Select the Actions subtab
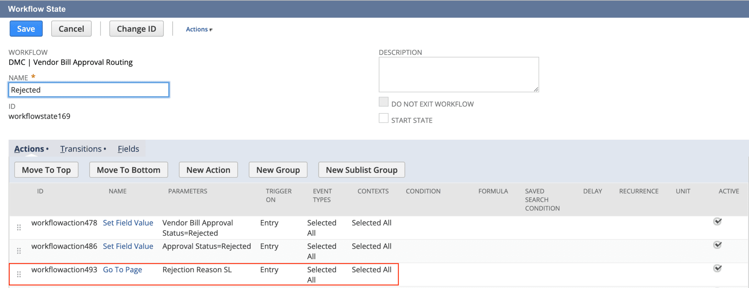The image size is (749, 288). pyautogui.click(x=29, y=149)
